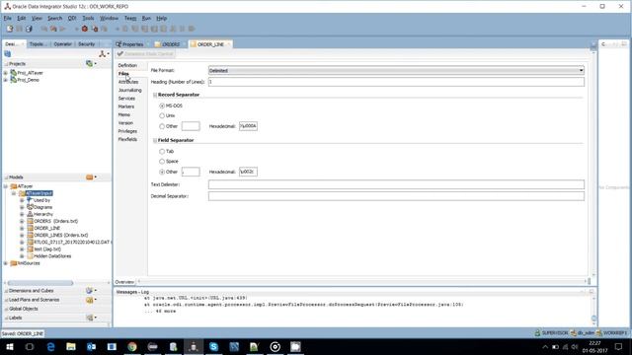
Task: Select test (Dep.txt) datastore in tree
Action: [47, 249]
